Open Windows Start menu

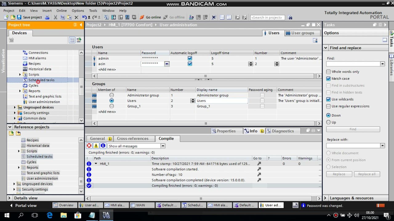[x=7, y=215]
